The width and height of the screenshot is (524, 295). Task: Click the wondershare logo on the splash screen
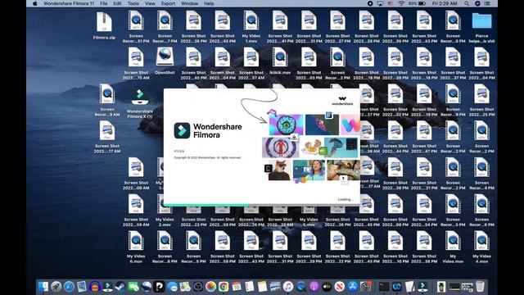pos(342,101)
